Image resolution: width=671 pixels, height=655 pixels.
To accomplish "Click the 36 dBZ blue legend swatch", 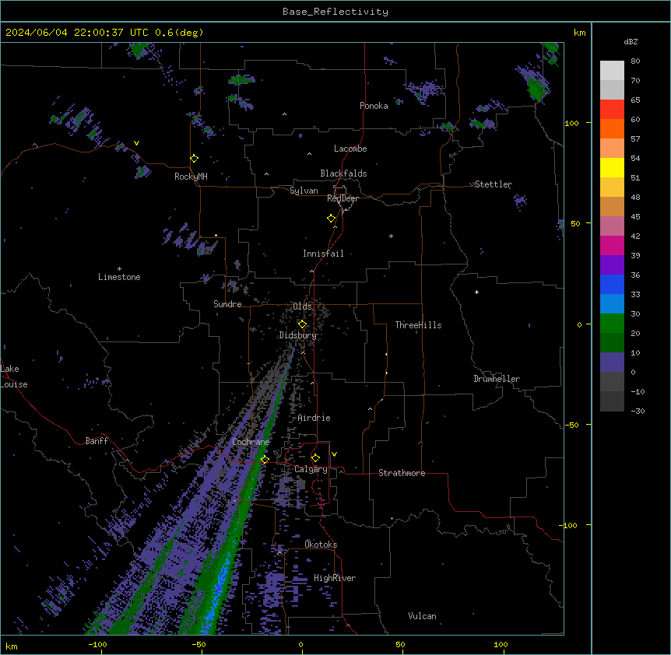I will [x=612, y=284].
